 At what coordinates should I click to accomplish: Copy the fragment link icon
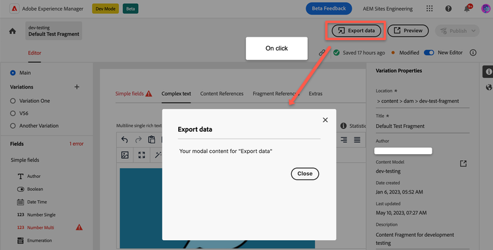click(322, 52)
